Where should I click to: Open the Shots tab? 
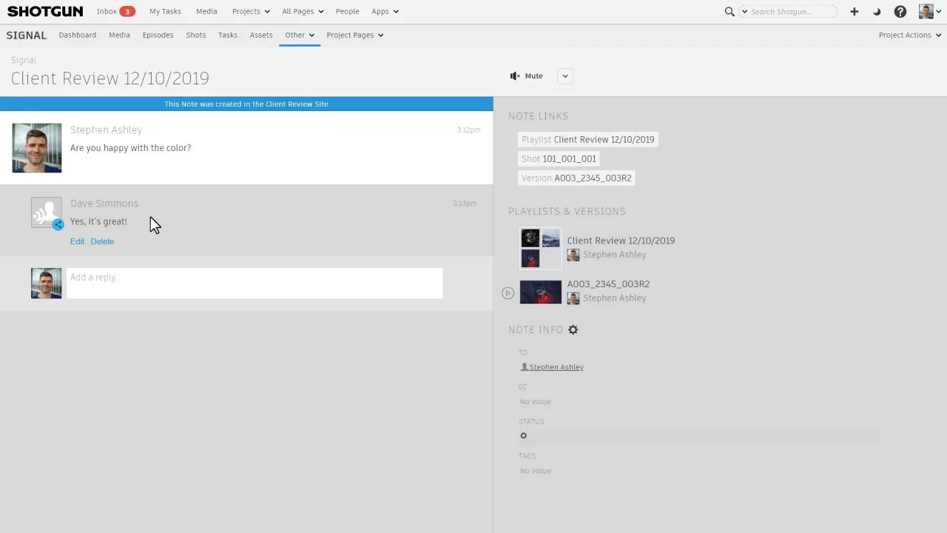[196, 35]
